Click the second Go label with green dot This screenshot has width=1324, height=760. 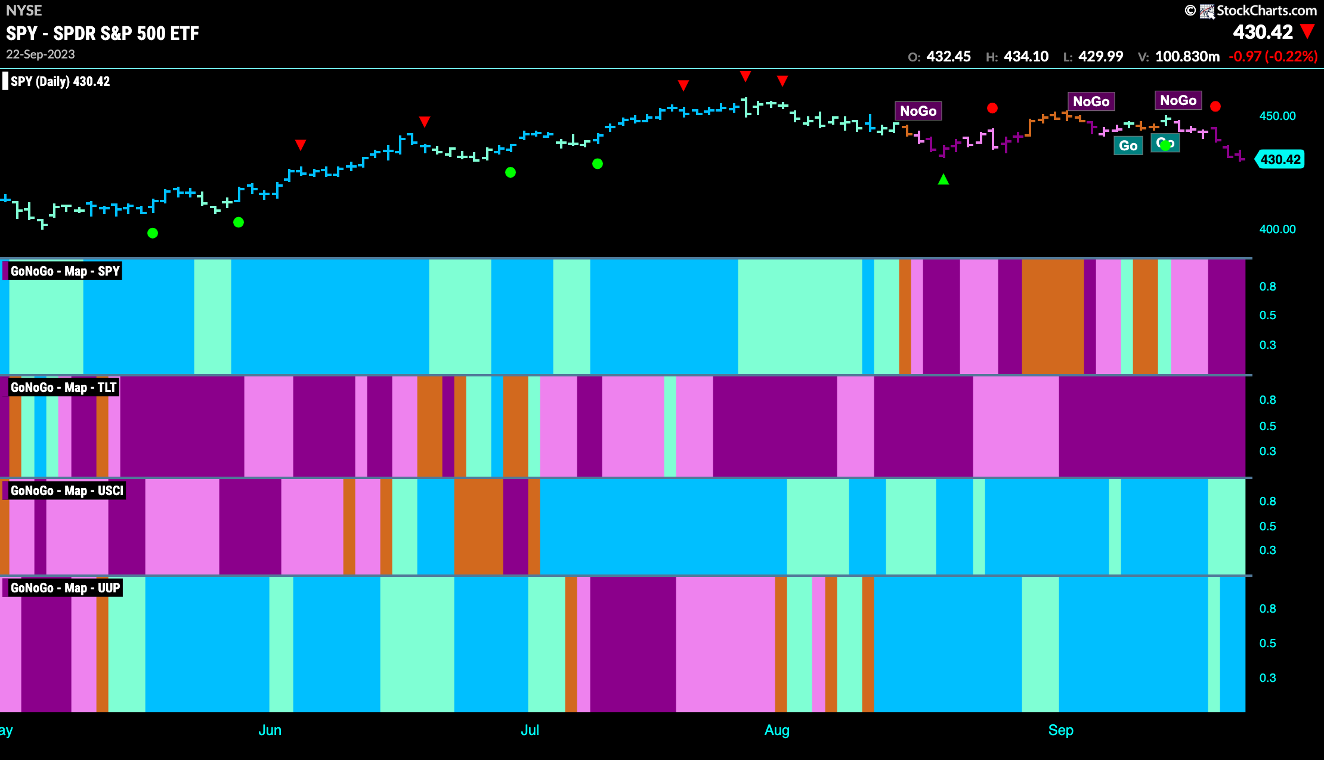point(1165,143)
